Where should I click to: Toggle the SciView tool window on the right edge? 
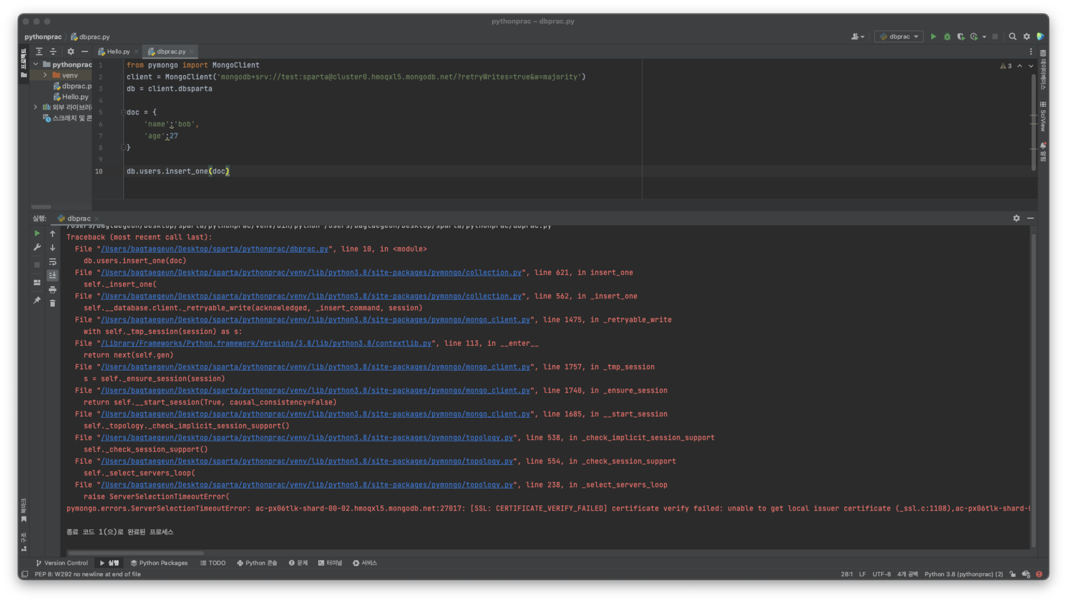pos(1043,117)
